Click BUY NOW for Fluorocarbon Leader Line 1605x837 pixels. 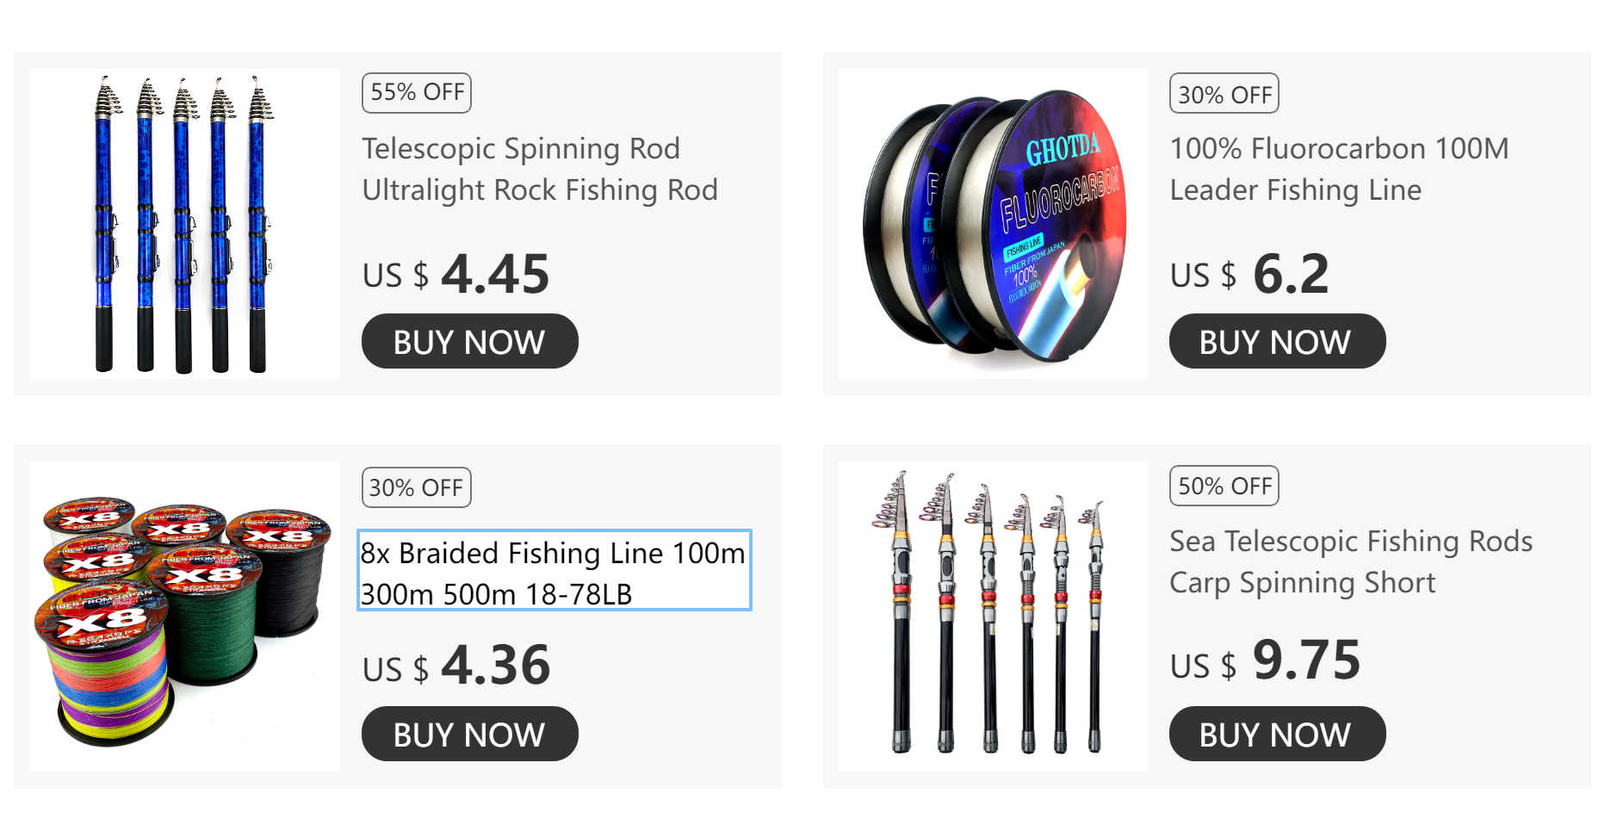[1278, 341]
